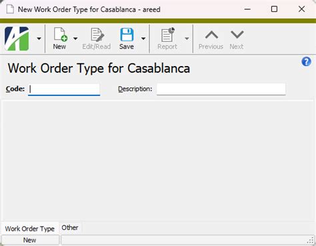Click the Code field label
This screenshot has height=246, width=316.
coord(15,89)
